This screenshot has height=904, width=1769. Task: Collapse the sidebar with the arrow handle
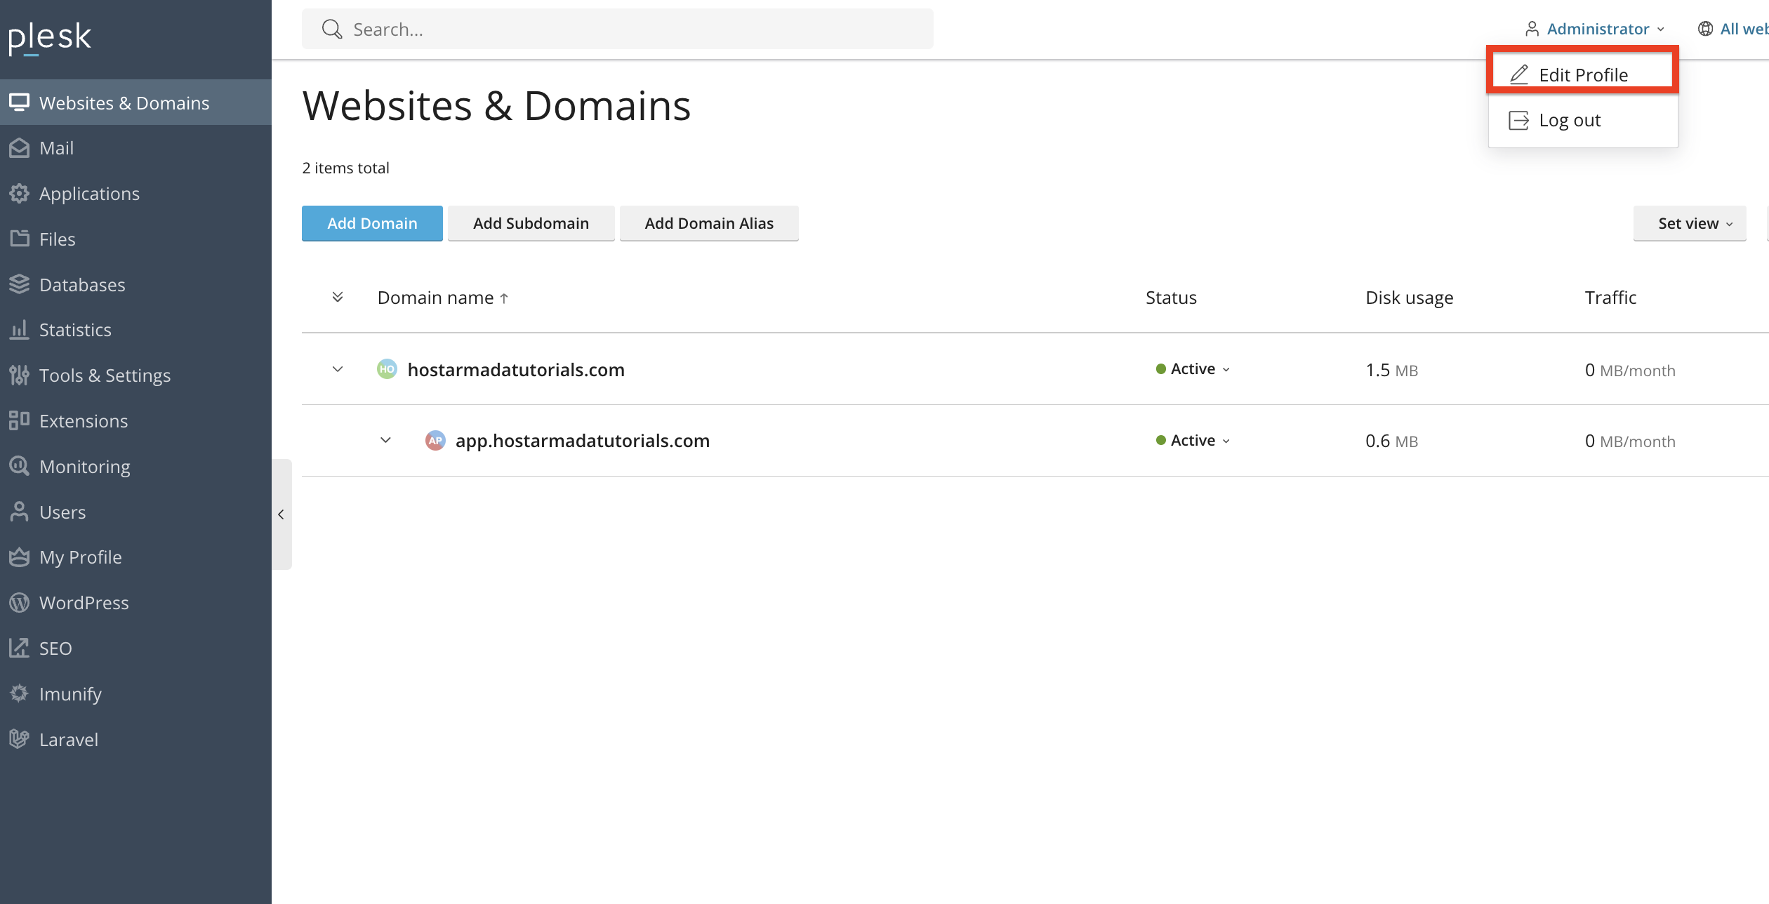click(x=281, y=514)
